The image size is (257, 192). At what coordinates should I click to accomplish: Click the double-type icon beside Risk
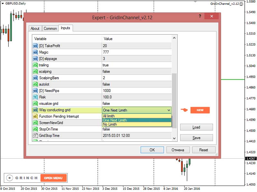tap(35, 97)
